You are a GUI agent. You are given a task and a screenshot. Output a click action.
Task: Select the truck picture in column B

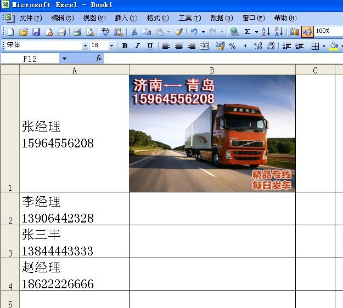point(212,134)
